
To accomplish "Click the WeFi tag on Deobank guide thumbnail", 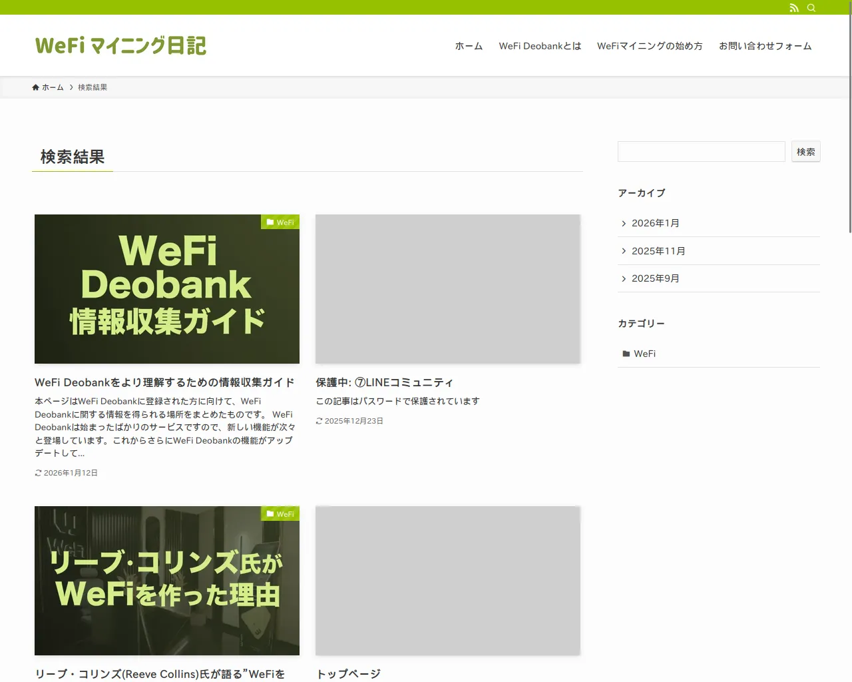I will point(280,222).
